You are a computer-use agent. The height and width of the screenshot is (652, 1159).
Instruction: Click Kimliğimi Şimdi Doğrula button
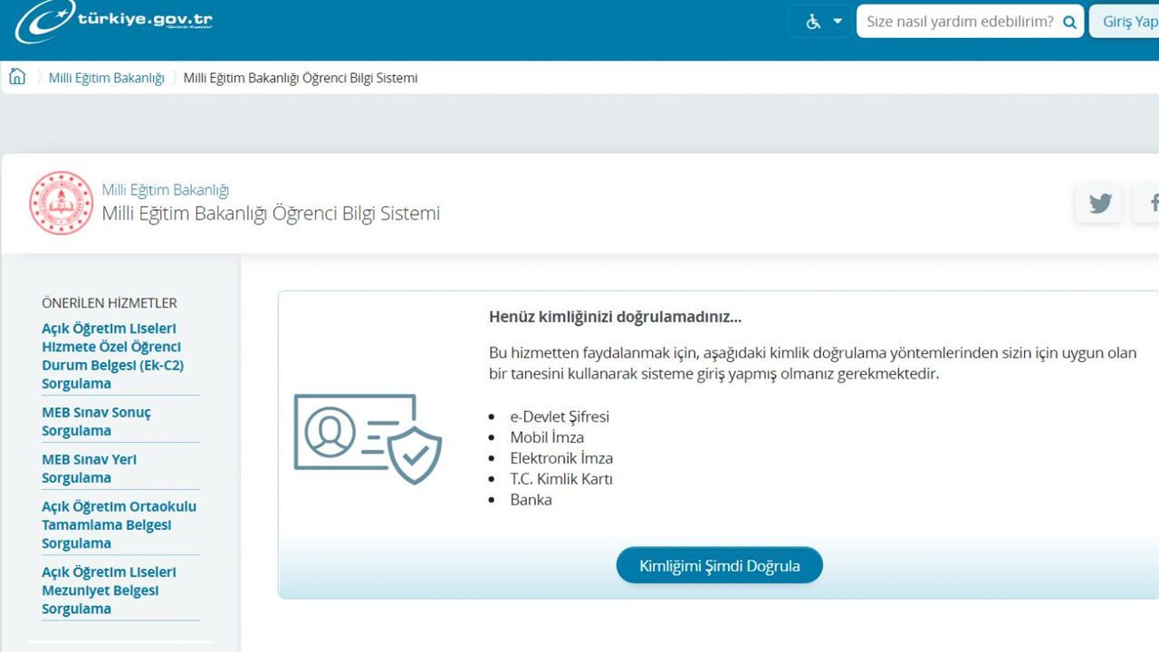point(719,565)
